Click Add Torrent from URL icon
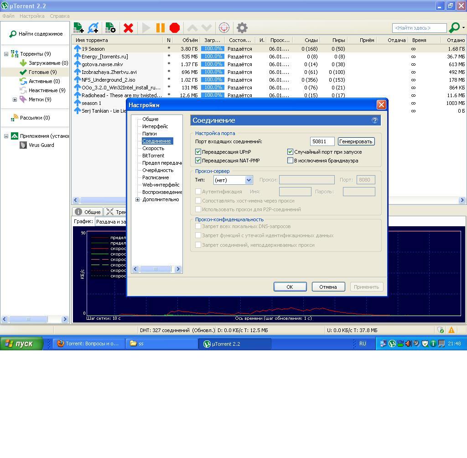This screenshot has width=467, height=458. pyautogui.click(x=93, y=28)
